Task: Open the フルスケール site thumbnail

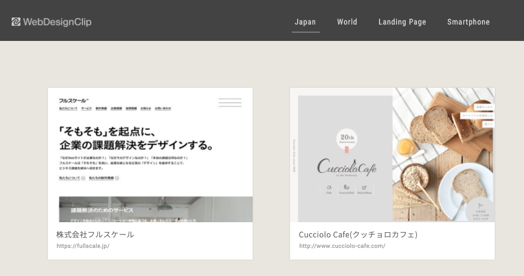Action: click(x=150, y=155)
